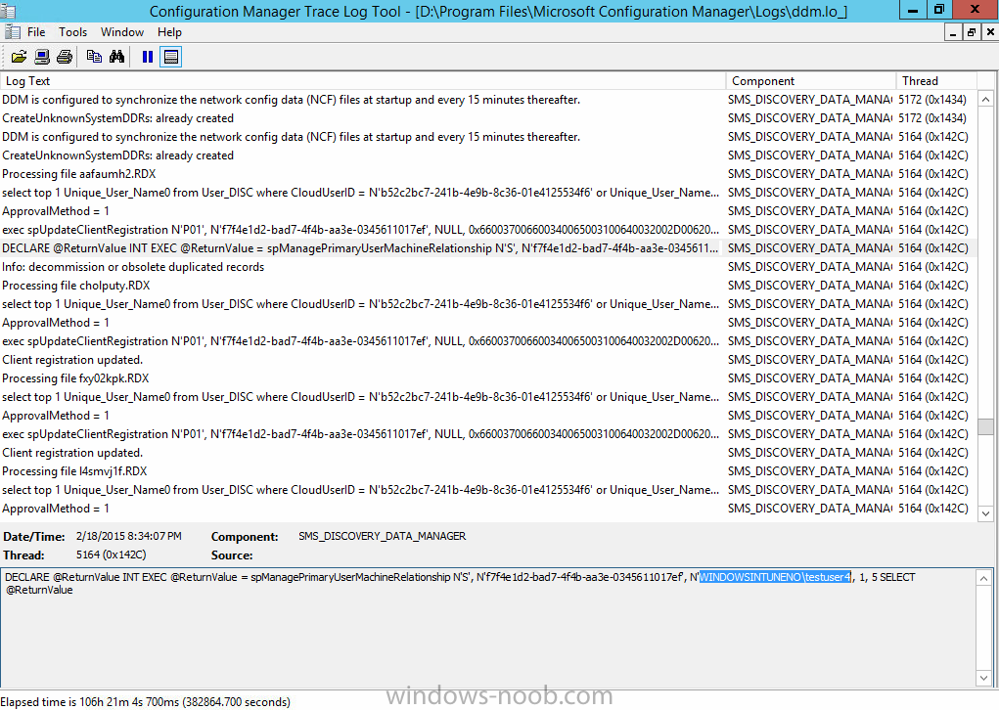The height and width of the screenshot is (710, 999).
Task: Click the Elapsed time status bar text
Action: pos(145,702)
